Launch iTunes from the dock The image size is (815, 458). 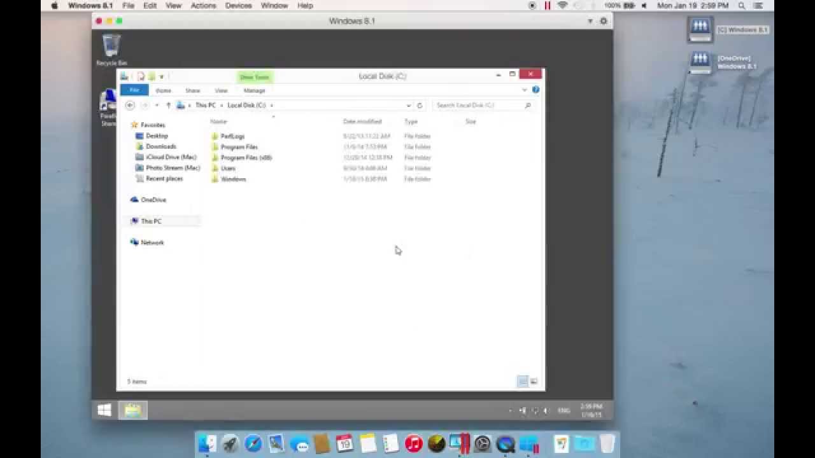click(413, 443)
